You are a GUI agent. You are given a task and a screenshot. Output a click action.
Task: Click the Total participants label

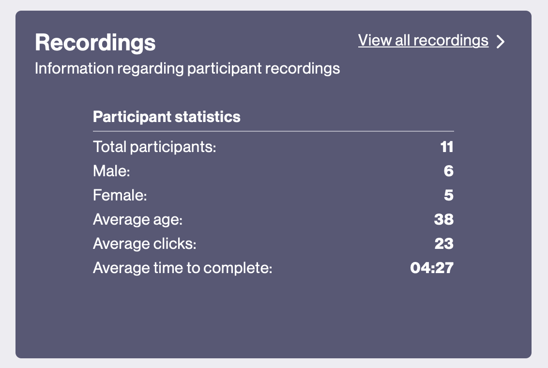154,147
